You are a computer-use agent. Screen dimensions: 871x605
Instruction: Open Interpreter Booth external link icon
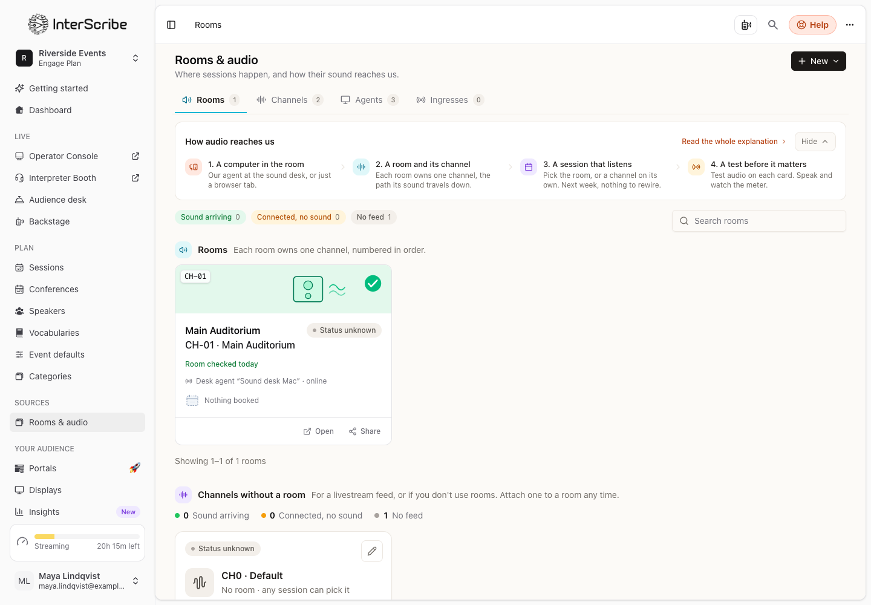(x=135, y=178)
